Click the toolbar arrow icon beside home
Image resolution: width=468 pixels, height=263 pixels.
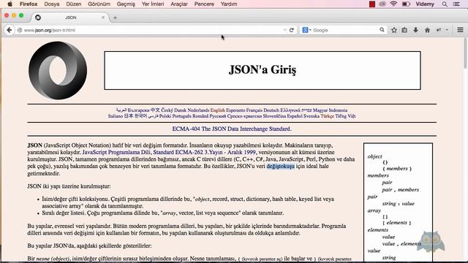pos(439,30)
